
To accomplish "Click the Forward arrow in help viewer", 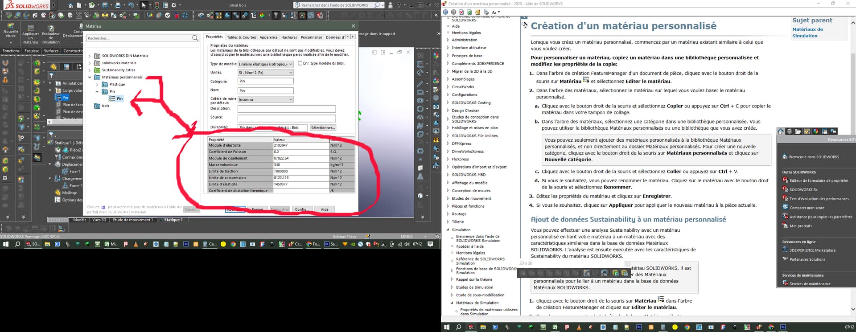I will click(453, 12).
